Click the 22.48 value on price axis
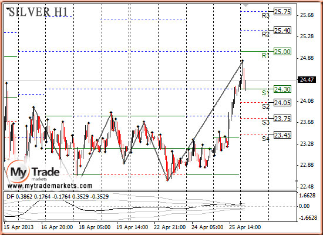The width and height of the screenshot is (323, 235). (x=307, y=187)
